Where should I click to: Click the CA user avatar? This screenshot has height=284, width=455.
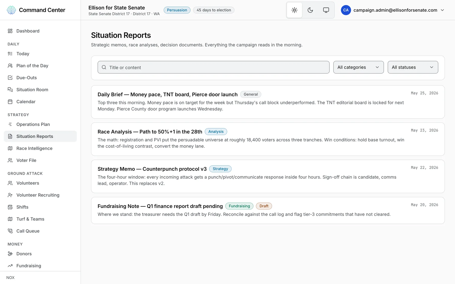346,10
